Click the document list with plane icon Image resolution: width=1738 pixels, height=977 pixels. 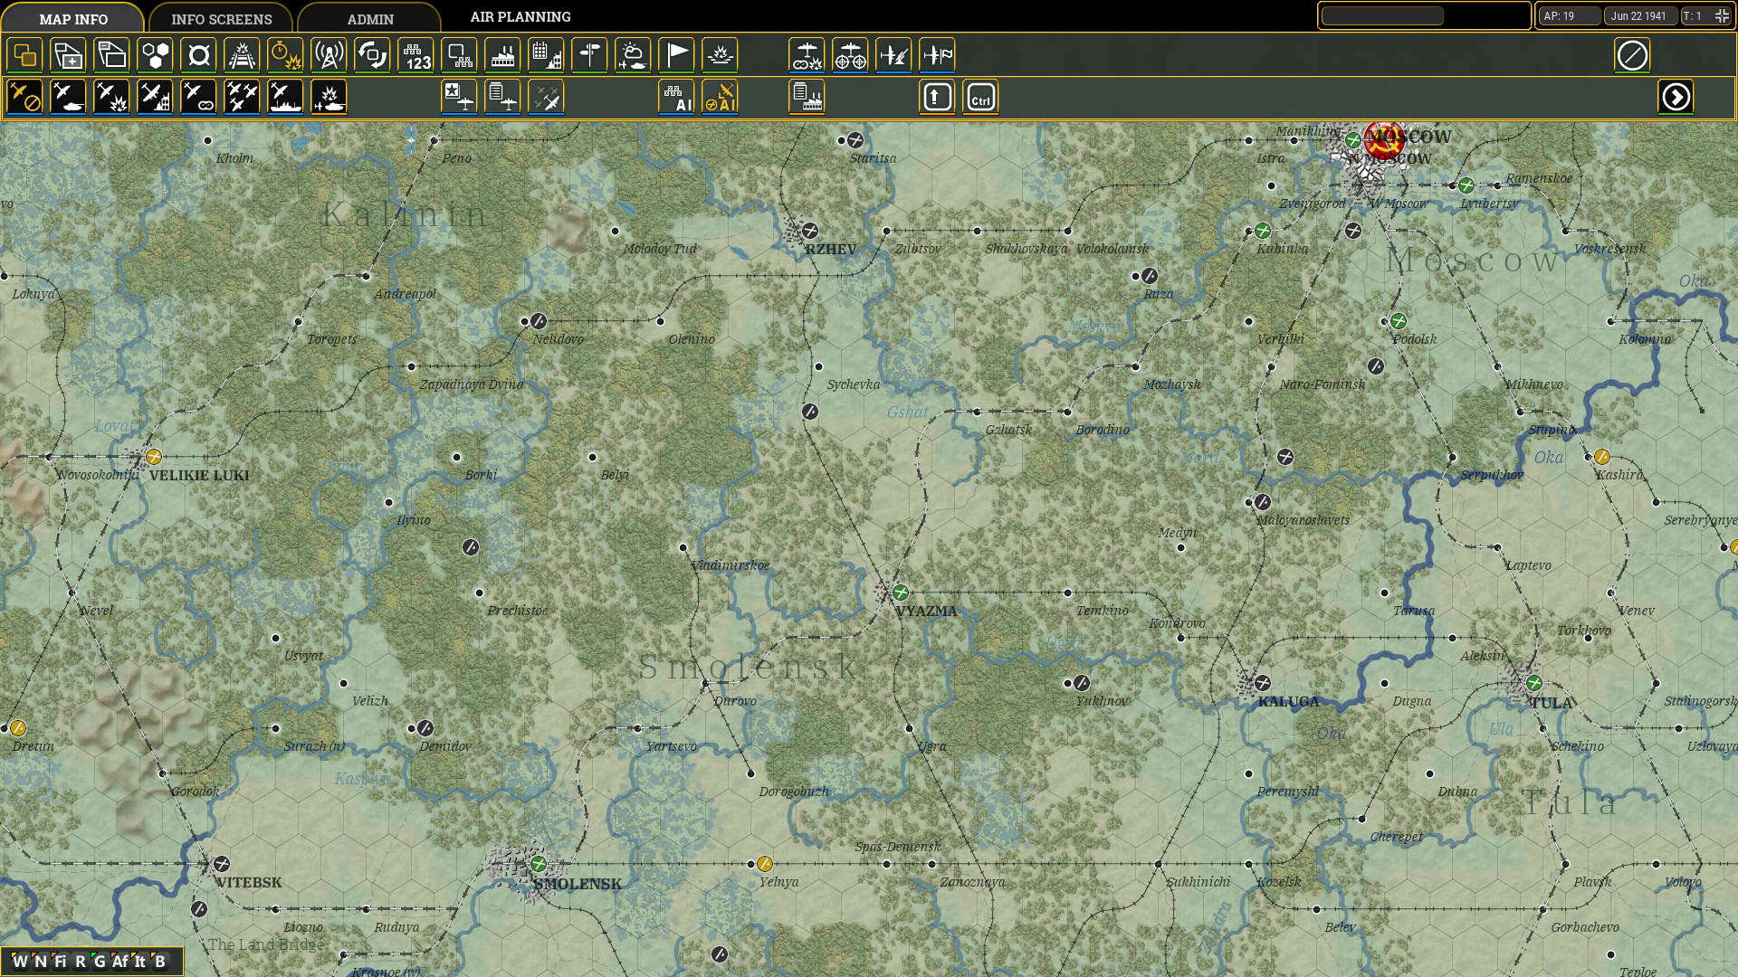click(x=502, y=97)
